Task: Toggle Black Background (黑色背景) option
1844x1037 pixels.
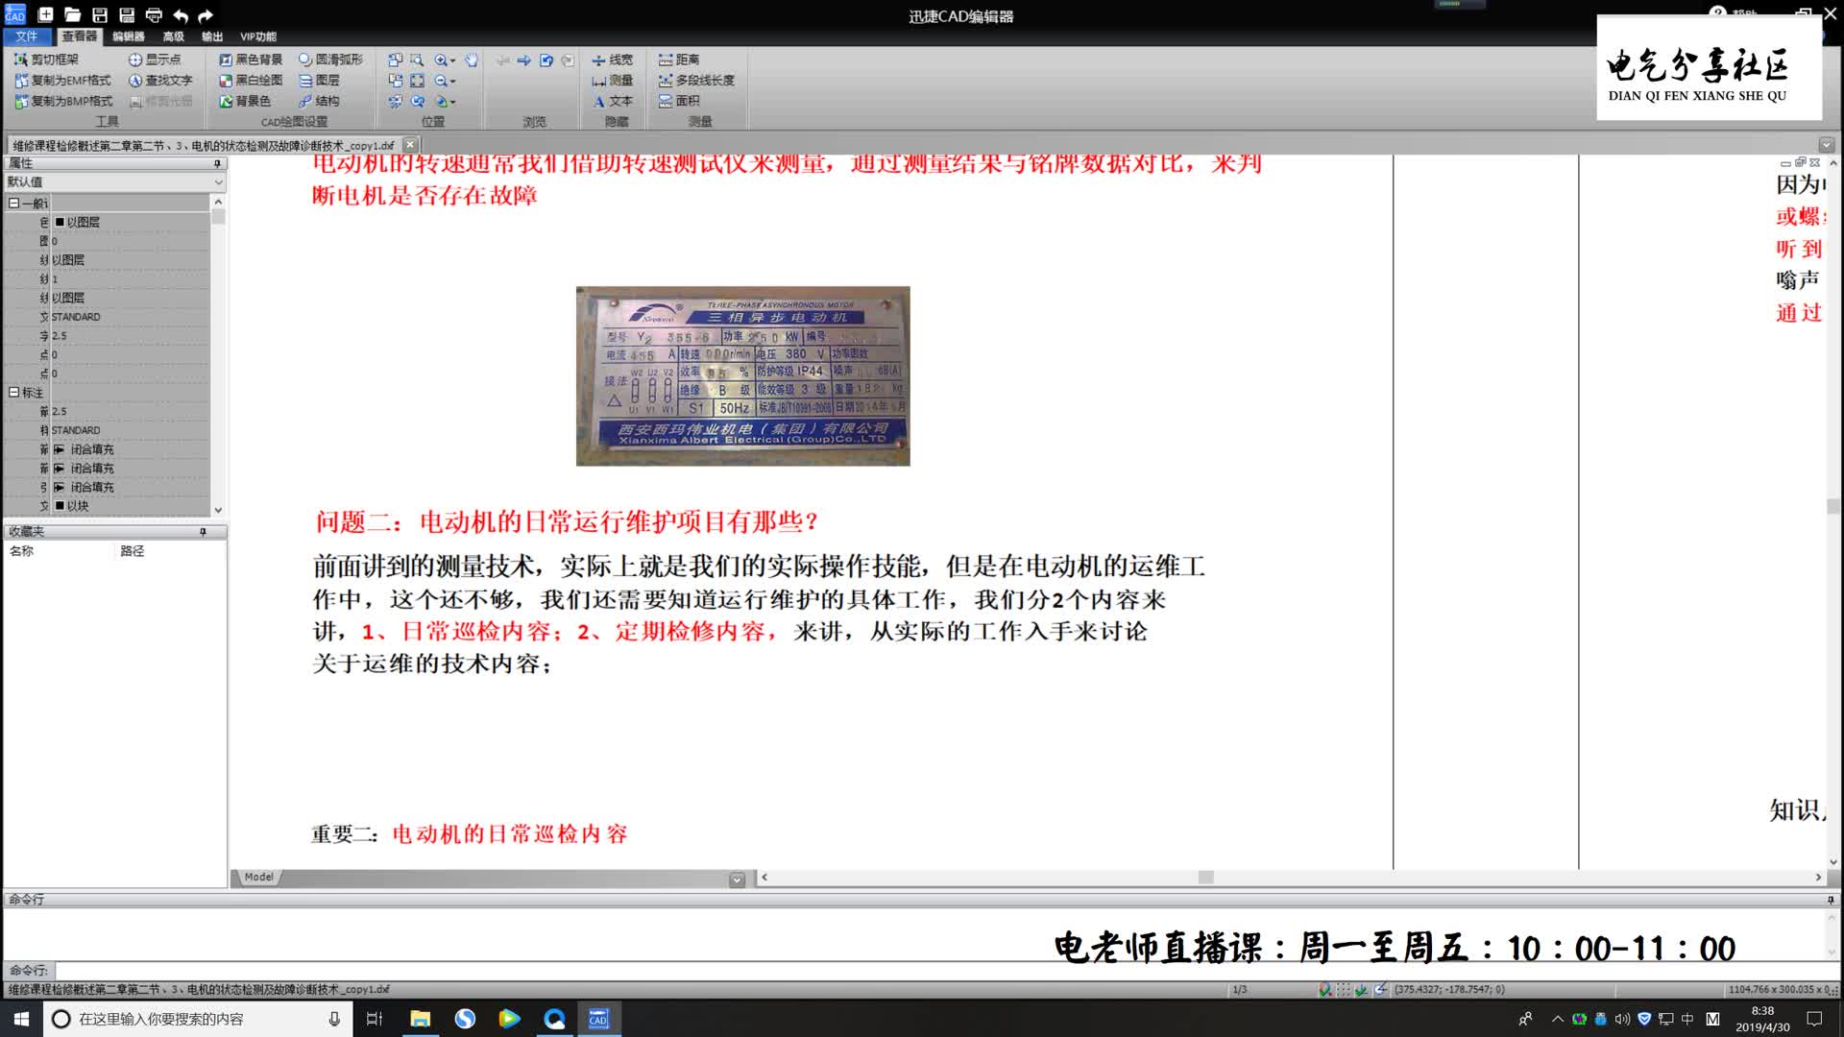Action: pyautogui.click(x=250, y=60)
